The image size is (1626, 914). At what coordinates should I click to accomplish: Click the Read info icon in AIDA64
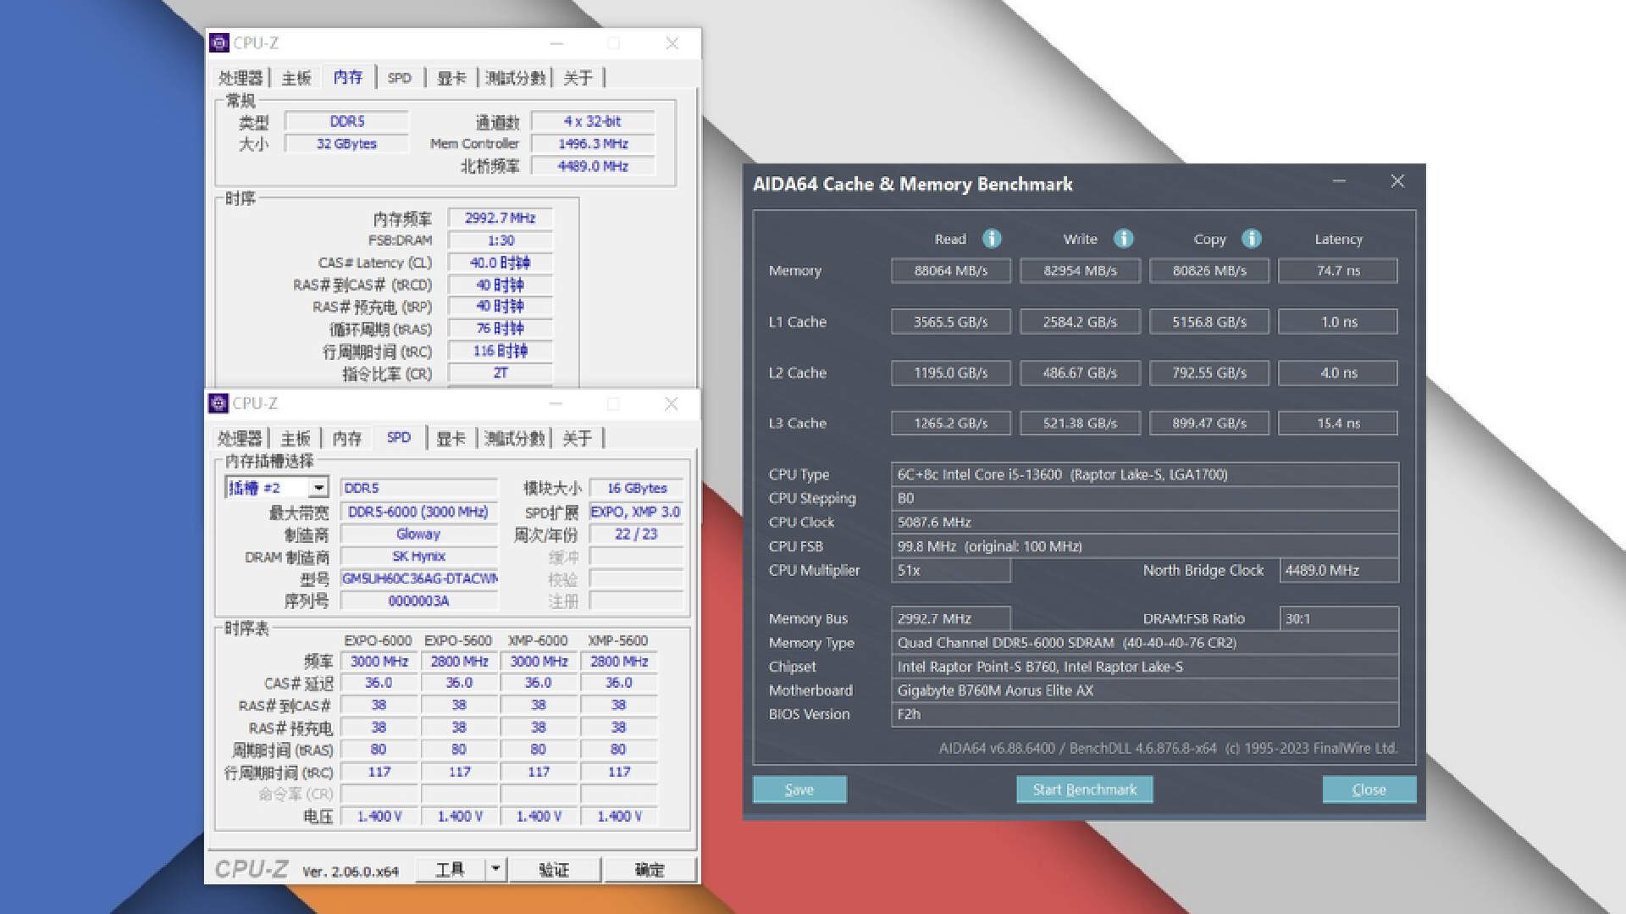click(x=991, y=239)
